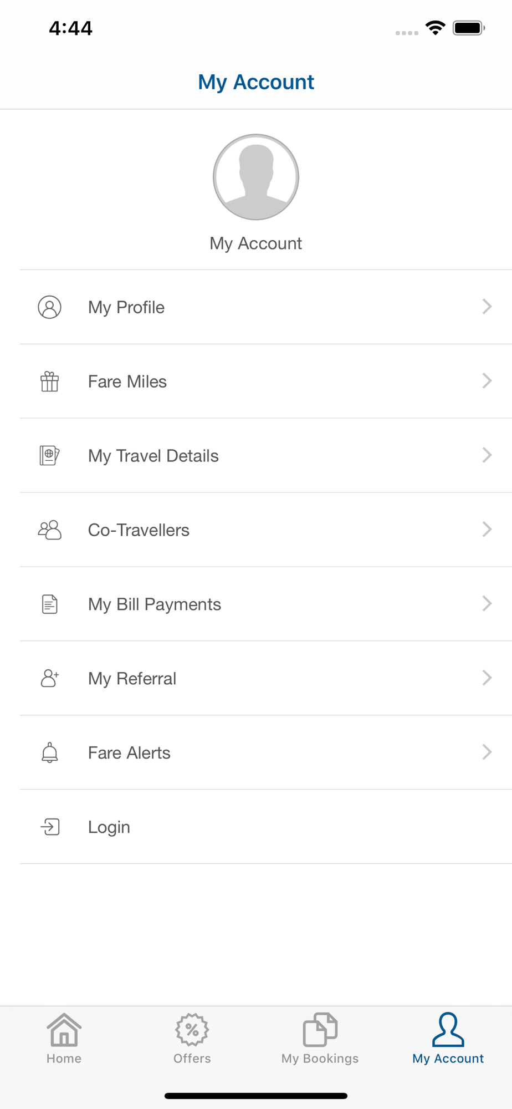Tap the profile avatar placeholder picture
Viewport: 512px width, 1109px height.
(x=256, y=177)
